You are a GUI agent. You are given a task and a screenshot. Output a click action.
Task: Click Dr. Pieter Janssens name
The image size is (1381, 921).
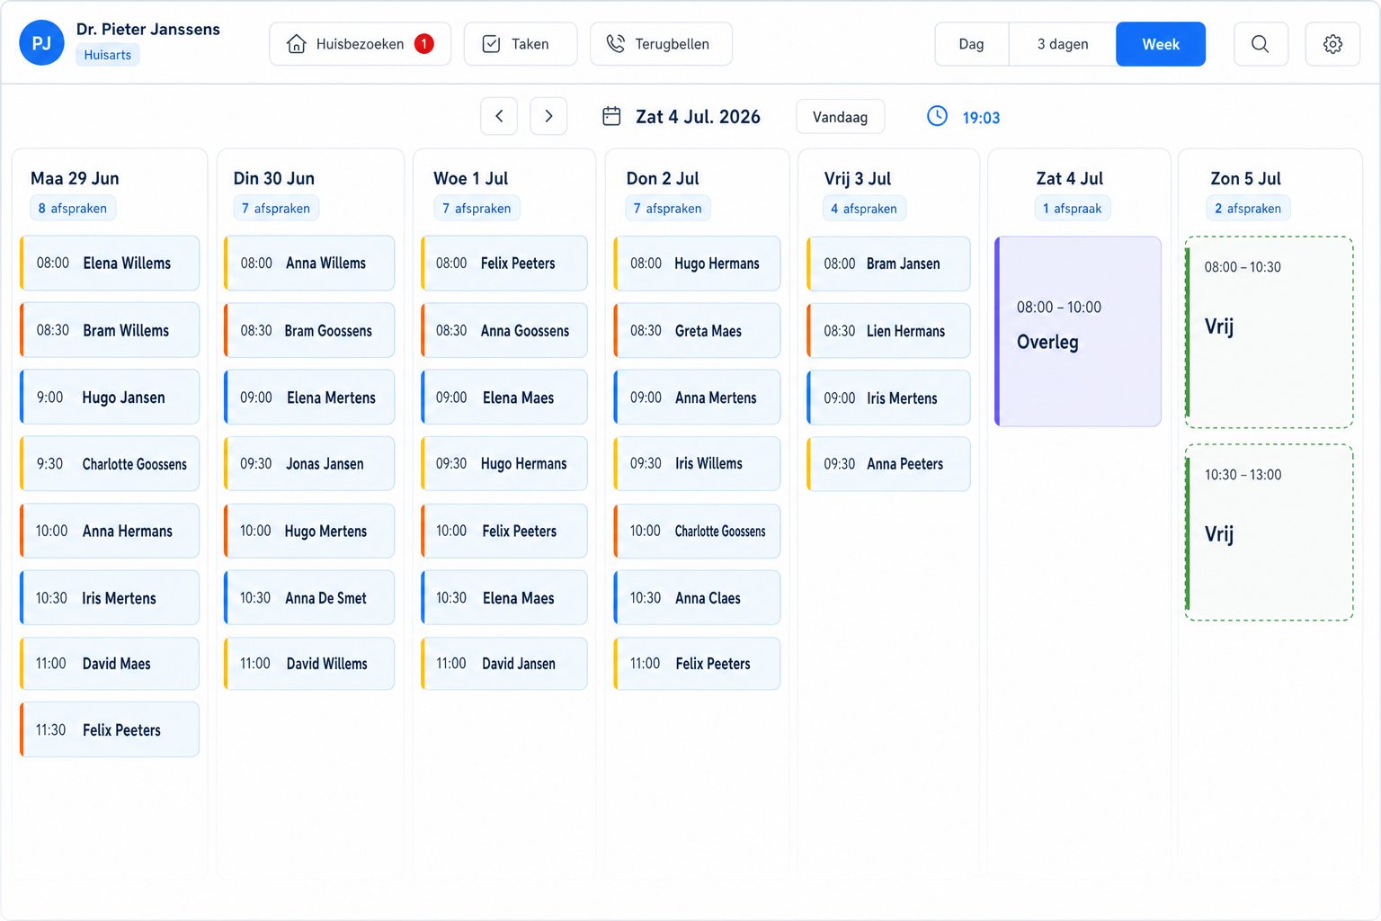click(x=148, y=29)
